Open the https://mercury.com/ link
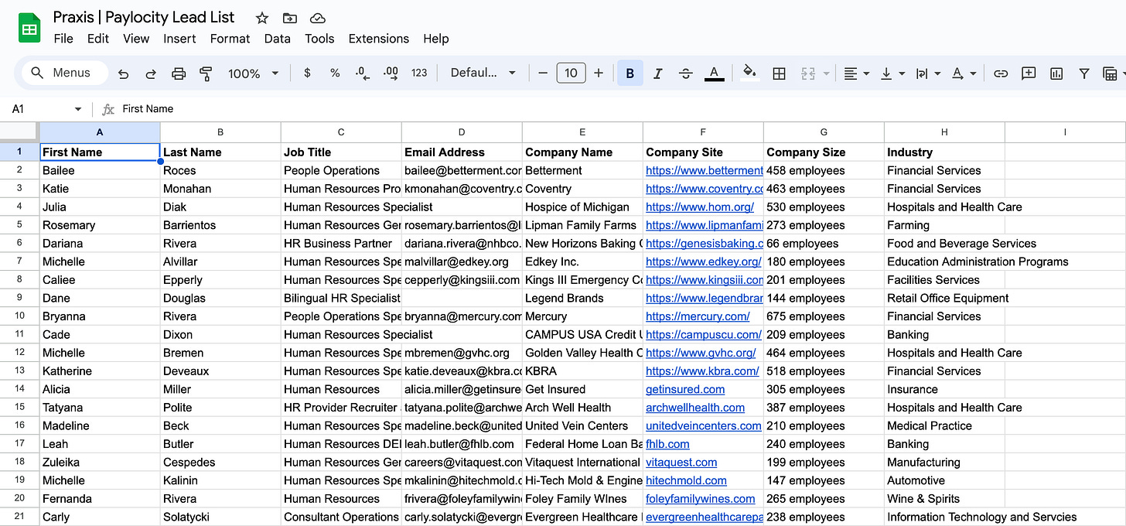 tap(698, 316)
